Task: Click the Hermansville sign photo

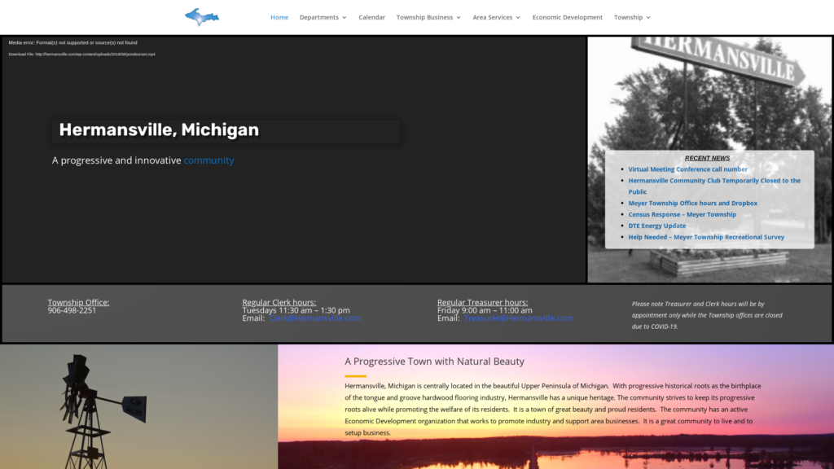Action: point(709,90)
